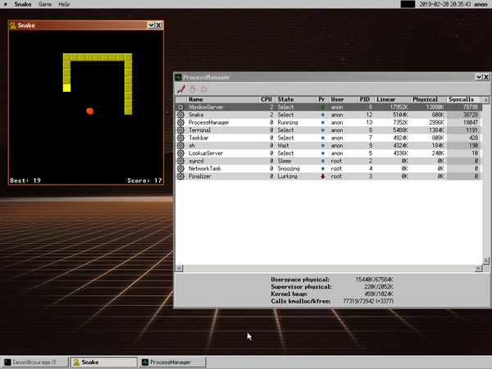Image resolution: width=492 pixels, height=369 pixels.
Task: Click the gear icon beside Terminal
Action: tap(180, 130)
